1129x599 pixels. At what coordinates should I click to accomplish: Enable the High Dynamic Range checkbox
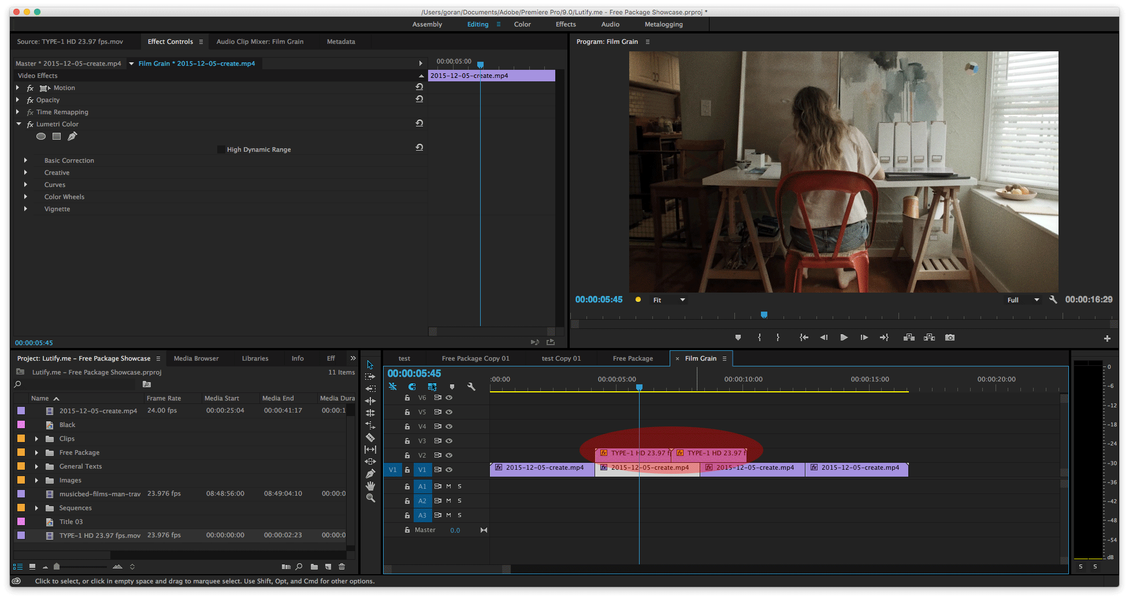221,149
